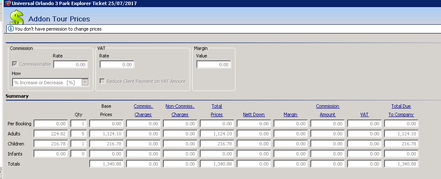The width and height of the screenshot is (441, 179).
Task: Click Adults Non-Commiss. Charges field
Action: point(180,134)
